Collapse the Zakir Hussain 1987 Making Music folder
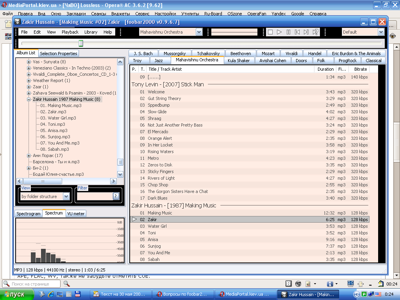 [29, 100]
